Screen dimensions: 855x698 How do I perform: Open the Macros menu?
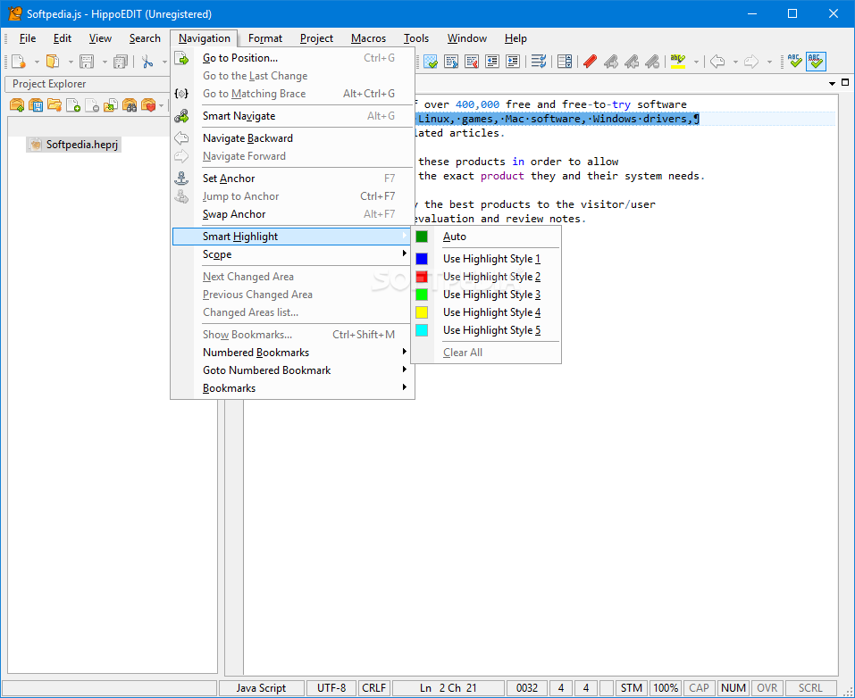click(369, 38)
